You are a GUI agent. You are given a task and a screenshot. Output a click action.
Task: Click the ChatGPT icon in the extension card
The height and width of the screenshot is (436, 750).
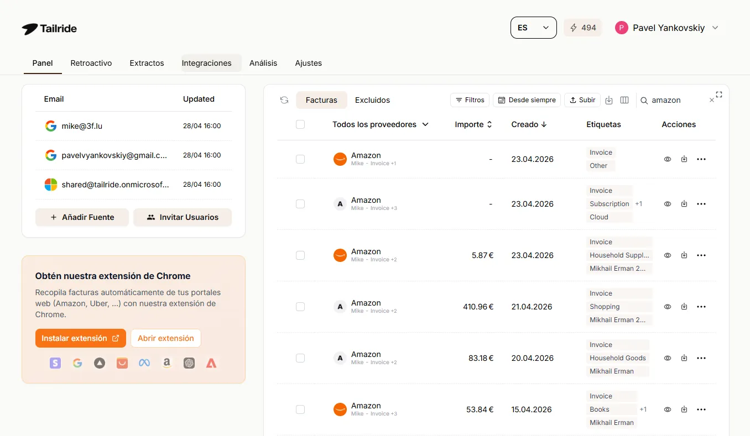pyautogui.click(x=189, y=363)
